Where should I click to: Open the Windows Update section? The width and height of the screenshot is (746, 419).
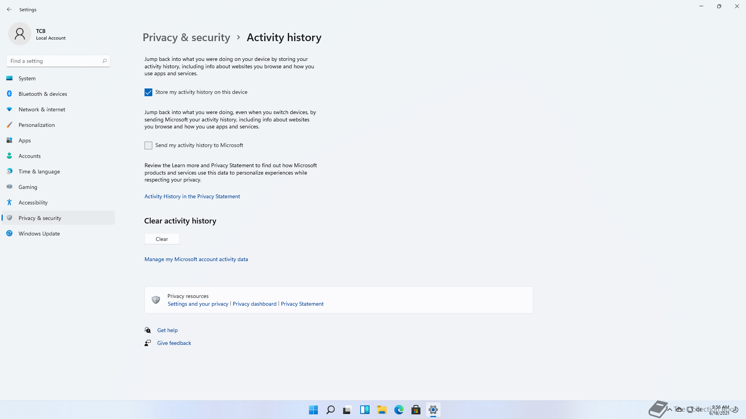click(39, 234)
